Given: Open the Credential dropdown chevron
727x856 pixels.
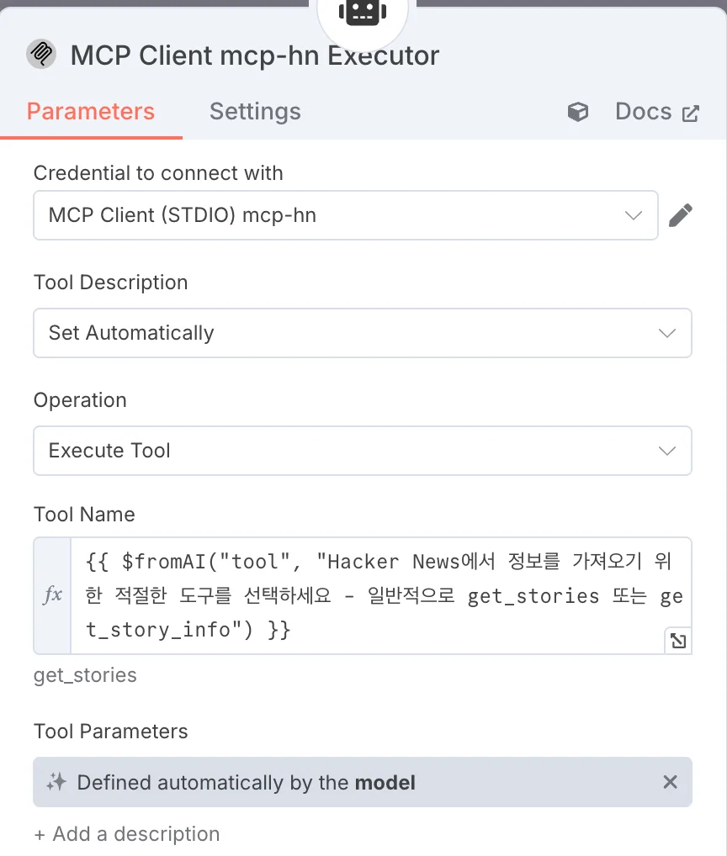Looking at the screenshot, I should [x=634, y=215].
